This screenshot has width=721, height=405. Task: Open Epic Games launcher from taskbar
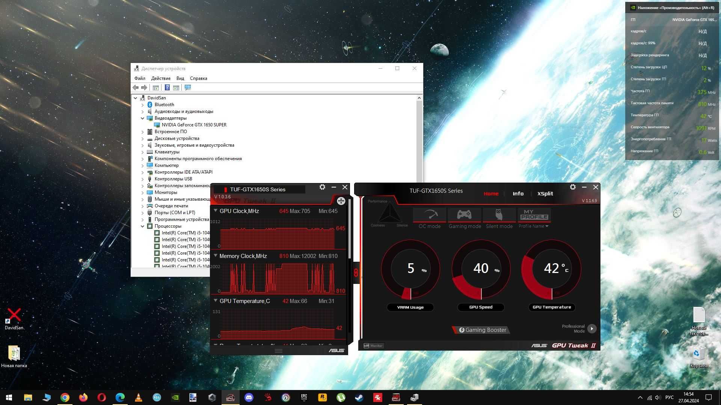(x=304, y=397)
